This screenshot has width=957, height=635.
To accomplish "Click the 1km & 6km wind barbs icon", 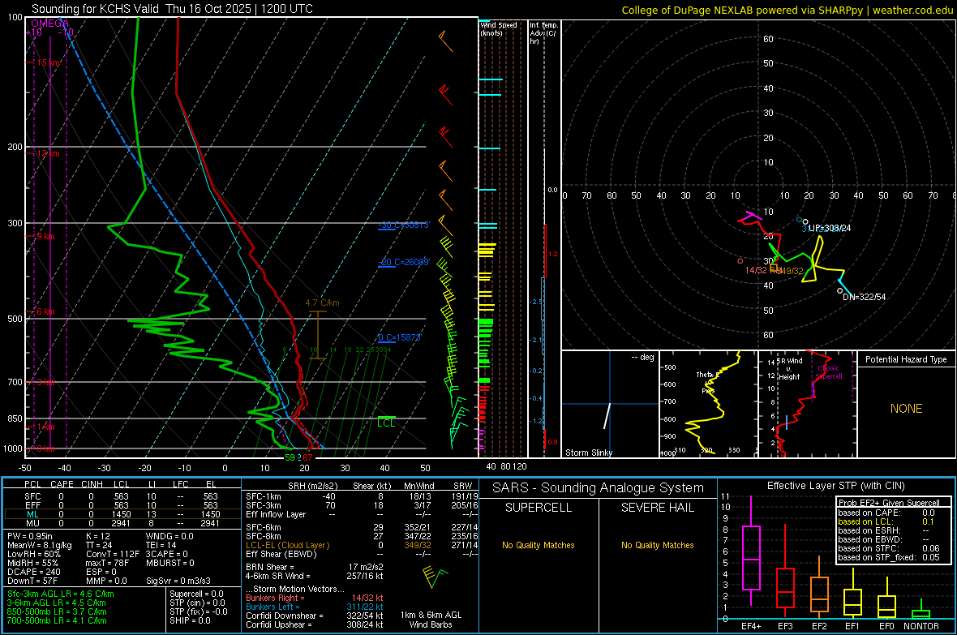I will [434, 577].
